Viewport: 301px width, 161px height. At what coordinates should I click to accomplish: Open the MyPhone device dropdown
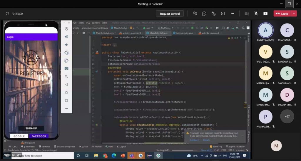[x=166, y=28]
